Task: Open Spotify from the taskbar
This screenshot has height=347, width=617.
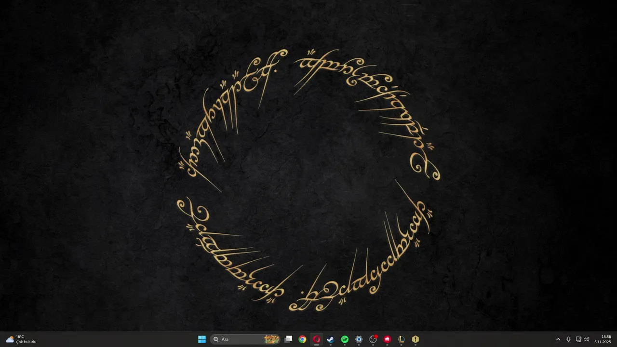Action: pyautogui.click(x=345, y=339)
